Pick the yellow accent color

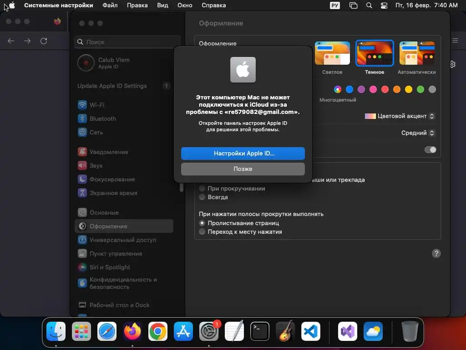click(x=409, y=89)
